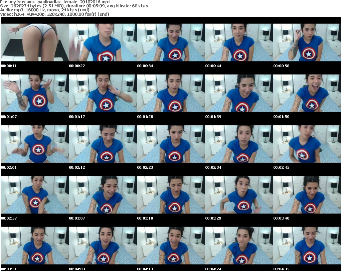The width and height of the screenshot is (342, 271).
Task: Click the 'Audio: mp3, 16000 Hz' line
Action: 45,10
